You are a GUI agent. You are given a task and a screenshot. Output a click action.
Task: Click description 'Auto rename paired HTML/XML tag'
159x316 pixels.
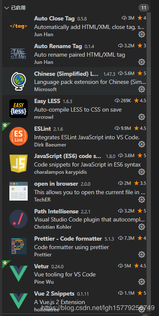pyautogui.click(x=79, y=55)
